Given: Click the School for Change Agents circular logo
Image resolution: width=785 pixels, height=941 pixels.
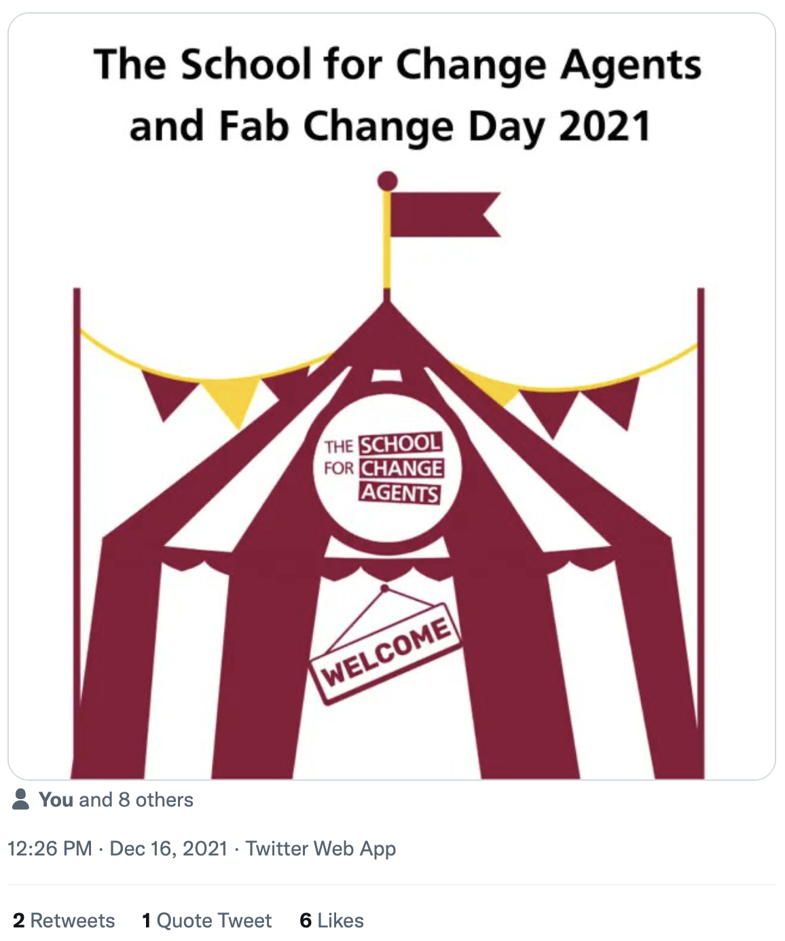Looking at the screenshot, I should pos(387,468).
